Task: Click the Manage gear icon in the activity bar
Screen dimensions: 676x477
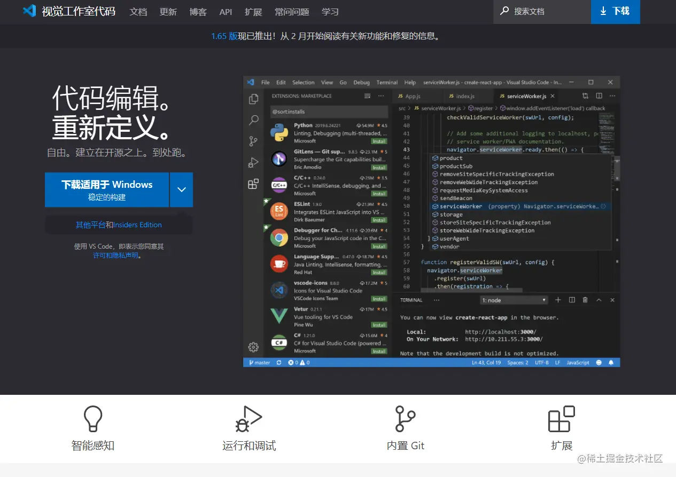Action: [253, 347]
